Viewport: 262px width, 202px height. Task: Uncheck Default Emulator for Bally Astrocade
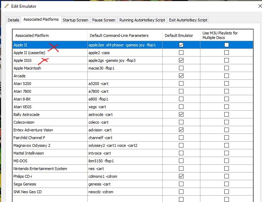(x=181, y=114)
